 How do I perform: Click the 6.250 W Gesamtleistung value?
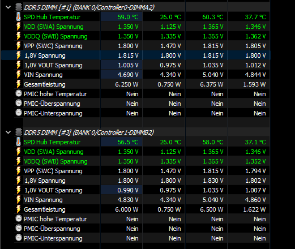click(x=127, y=84)
